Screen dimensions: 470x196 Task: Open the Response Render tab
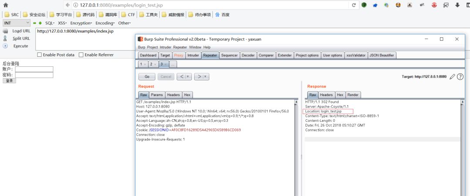(x=353, y=95)
